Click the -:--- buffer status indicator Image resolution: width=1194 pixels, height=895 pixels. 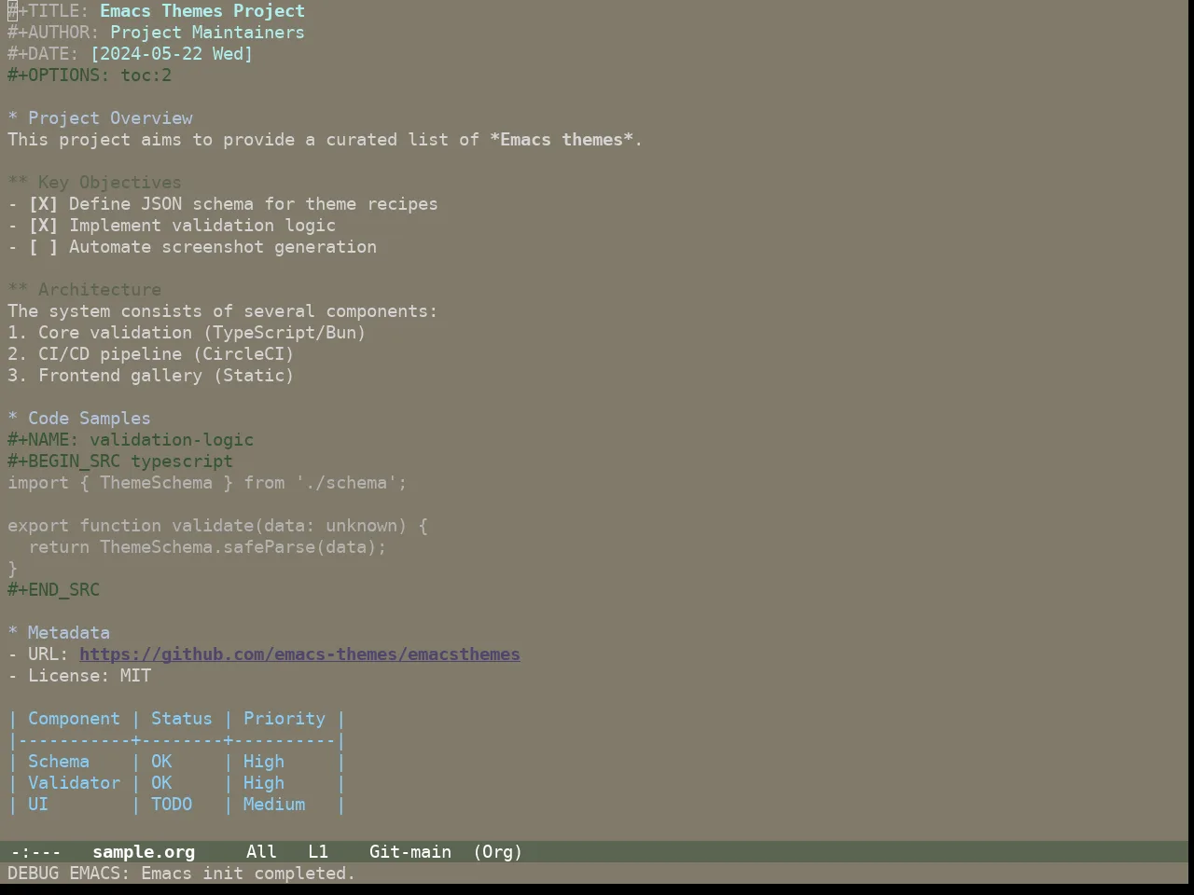(35, 852)
